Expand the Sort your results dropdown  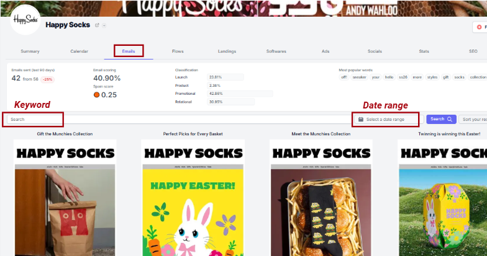pos(473,119)
